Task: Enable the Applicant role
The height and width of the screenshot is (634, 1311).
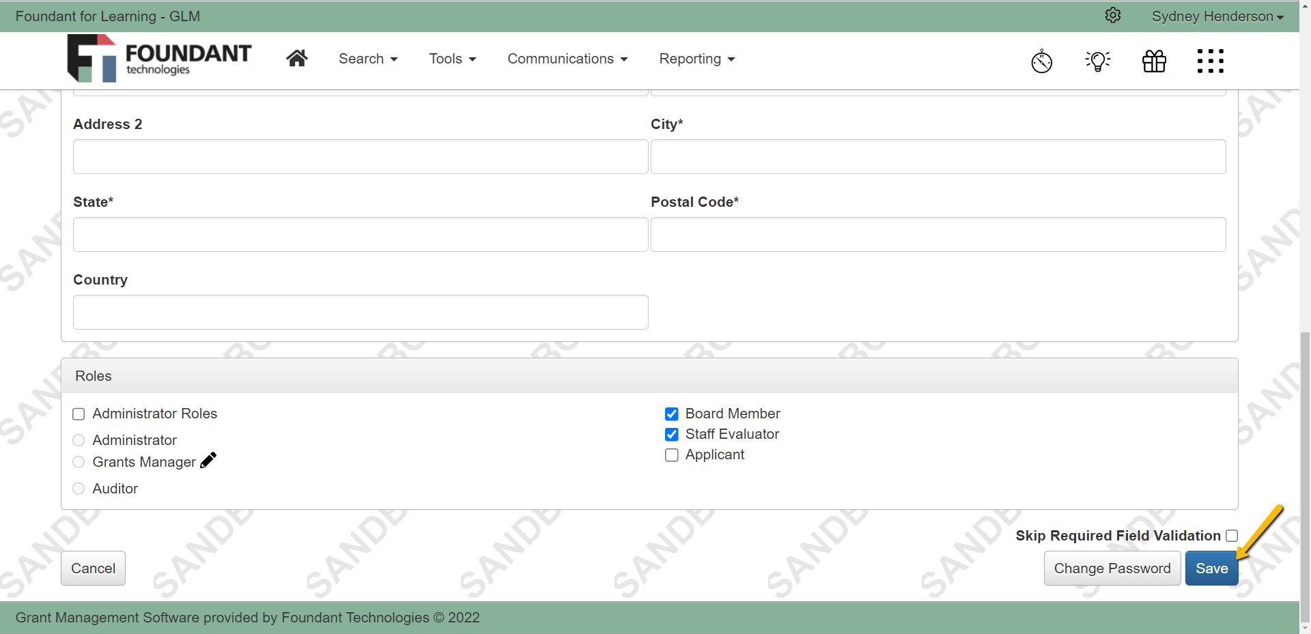Action: point(671,455)
